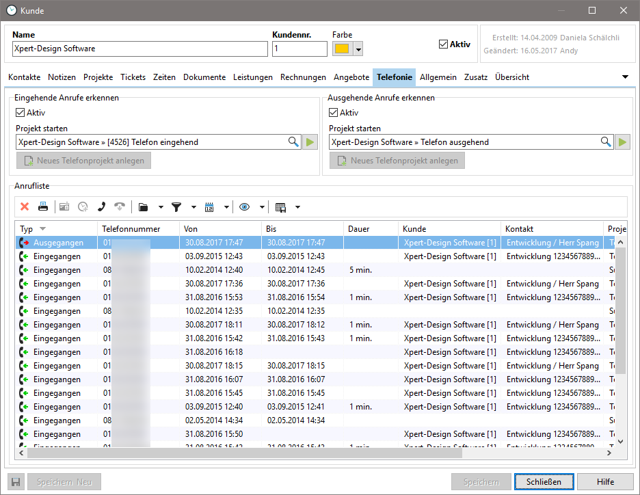The height and width of the screenshot is (495, 640).
Task: Click the Schließen button
Action: (x=544, y=481)
